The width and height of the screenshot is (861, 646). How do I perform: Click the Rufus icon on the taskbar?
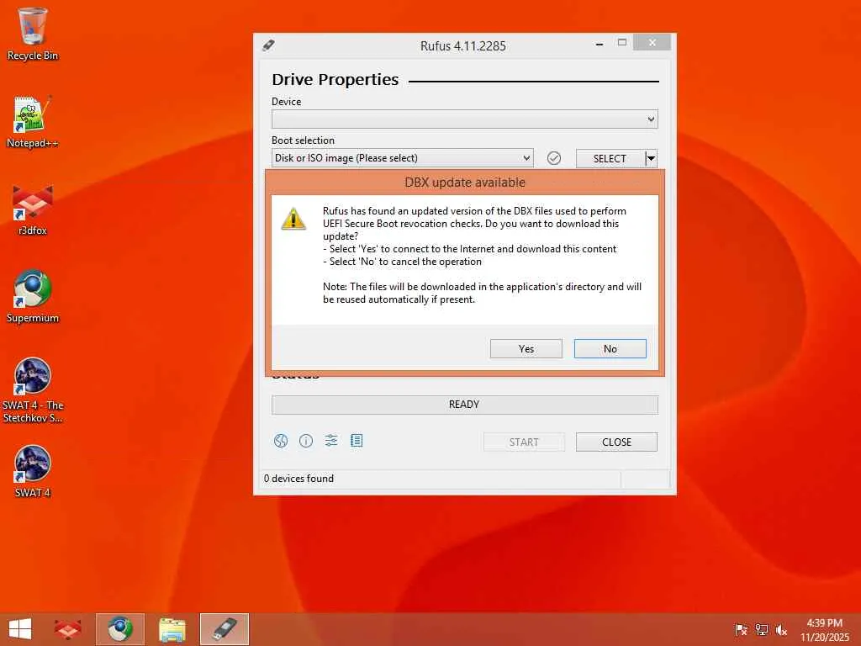224,629
